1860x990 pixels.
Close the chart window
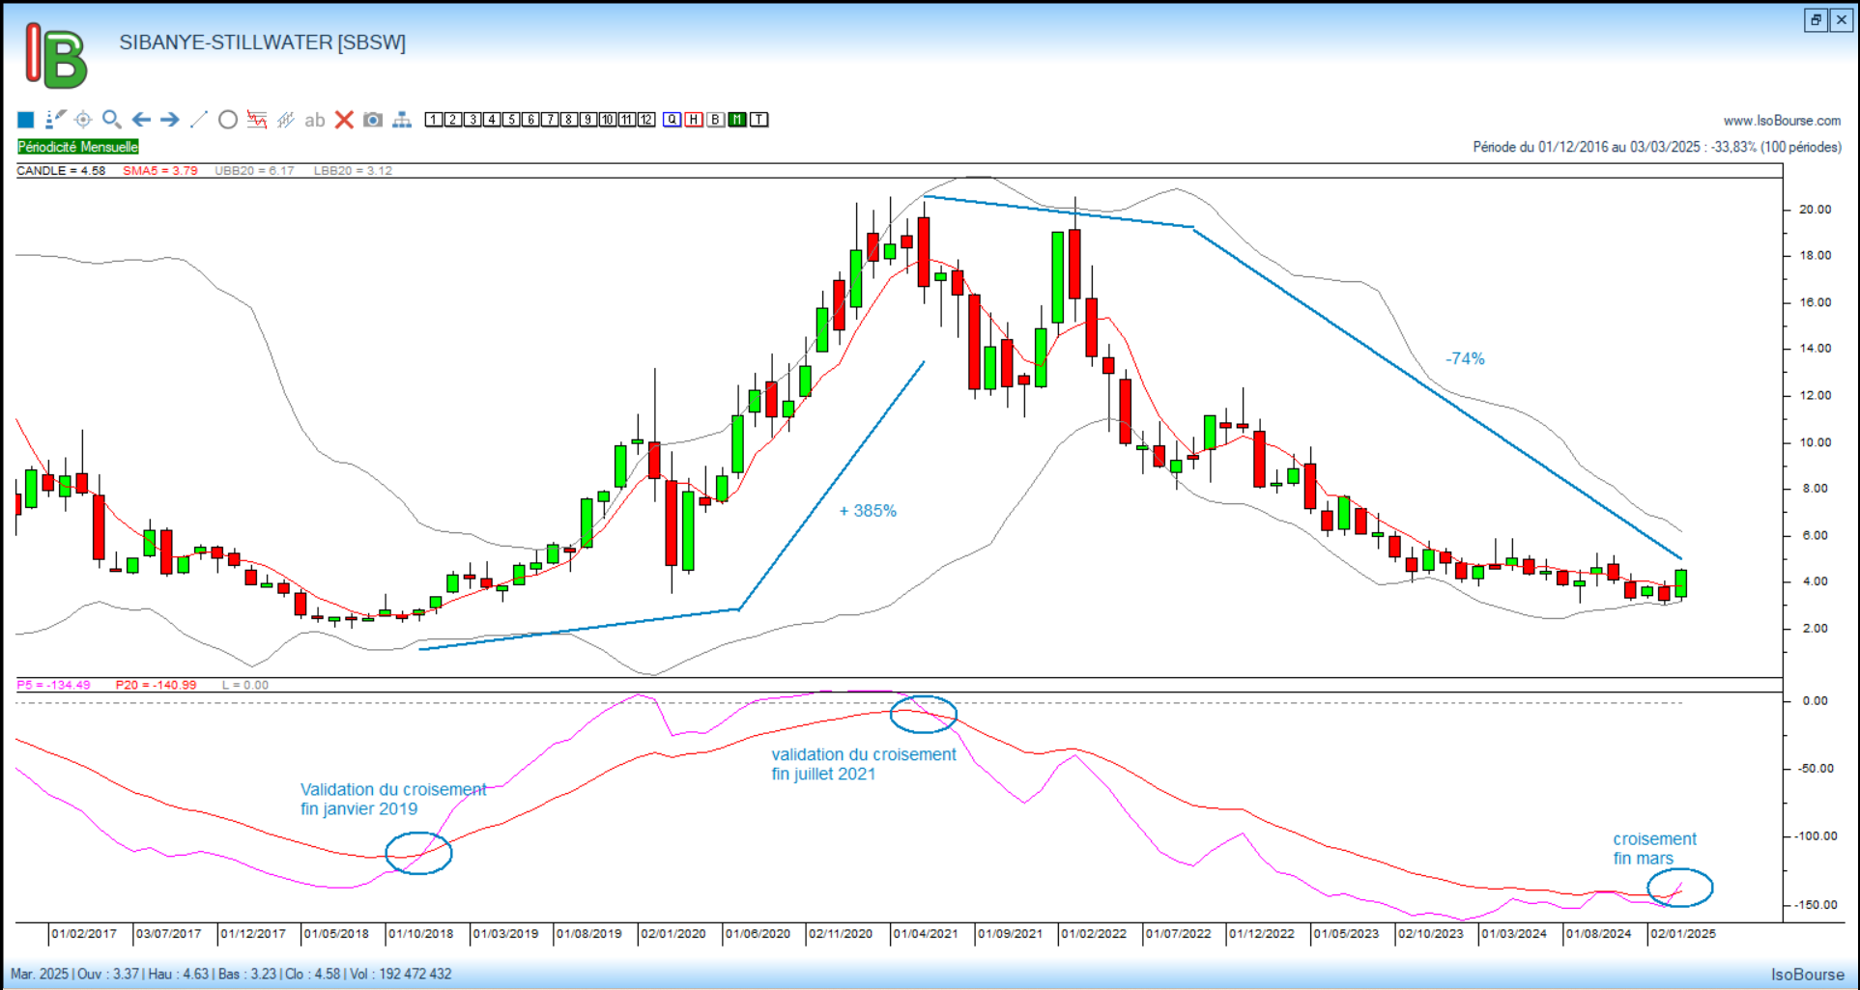[x=1841, y=19]
